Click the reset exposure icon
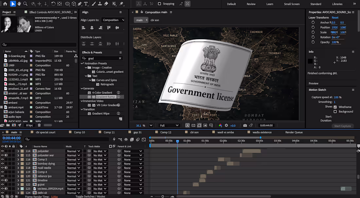Viewport: 360px width, 198px height. pos(226,125)
